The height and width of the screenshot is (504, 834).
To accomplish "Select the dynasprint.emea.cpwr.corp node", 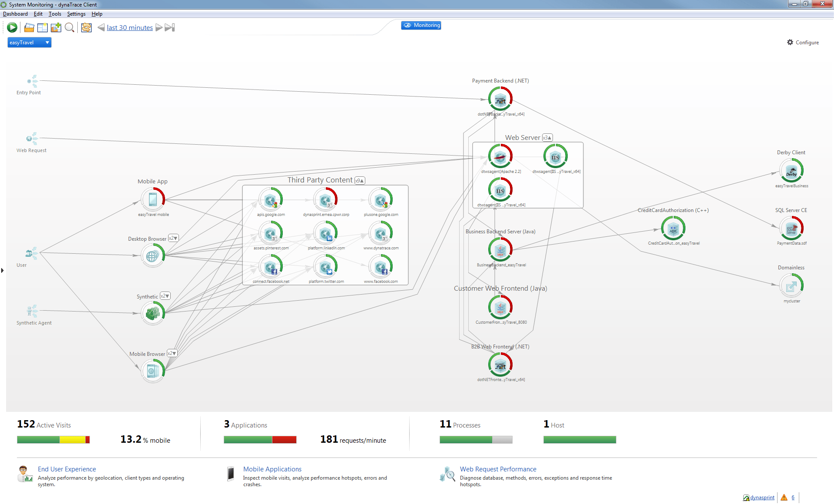I will 326,199.
